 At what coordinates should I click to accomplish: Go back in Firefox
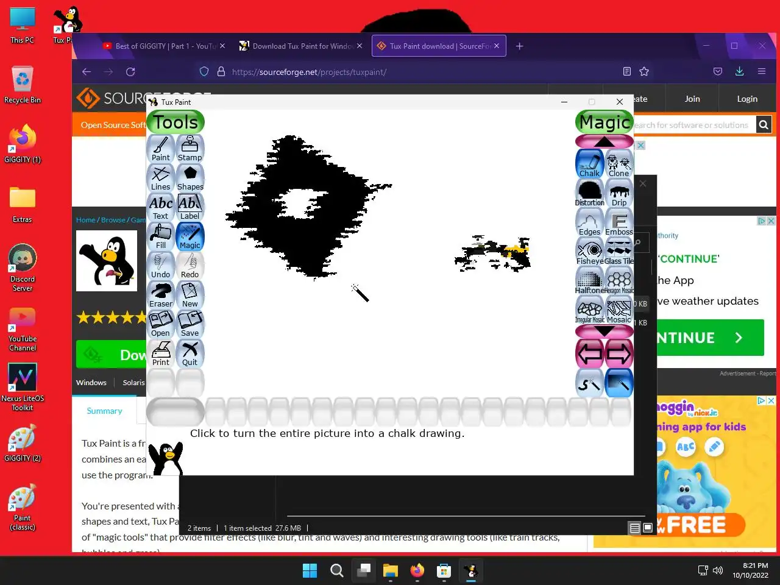[x=87, y=72]
